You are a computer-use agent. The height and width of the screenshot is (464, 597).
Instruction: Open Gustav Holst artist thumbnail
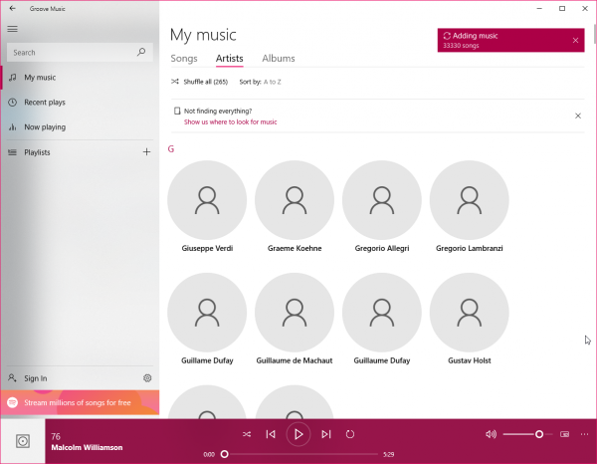pyautogui.click(x=470, y=313)
